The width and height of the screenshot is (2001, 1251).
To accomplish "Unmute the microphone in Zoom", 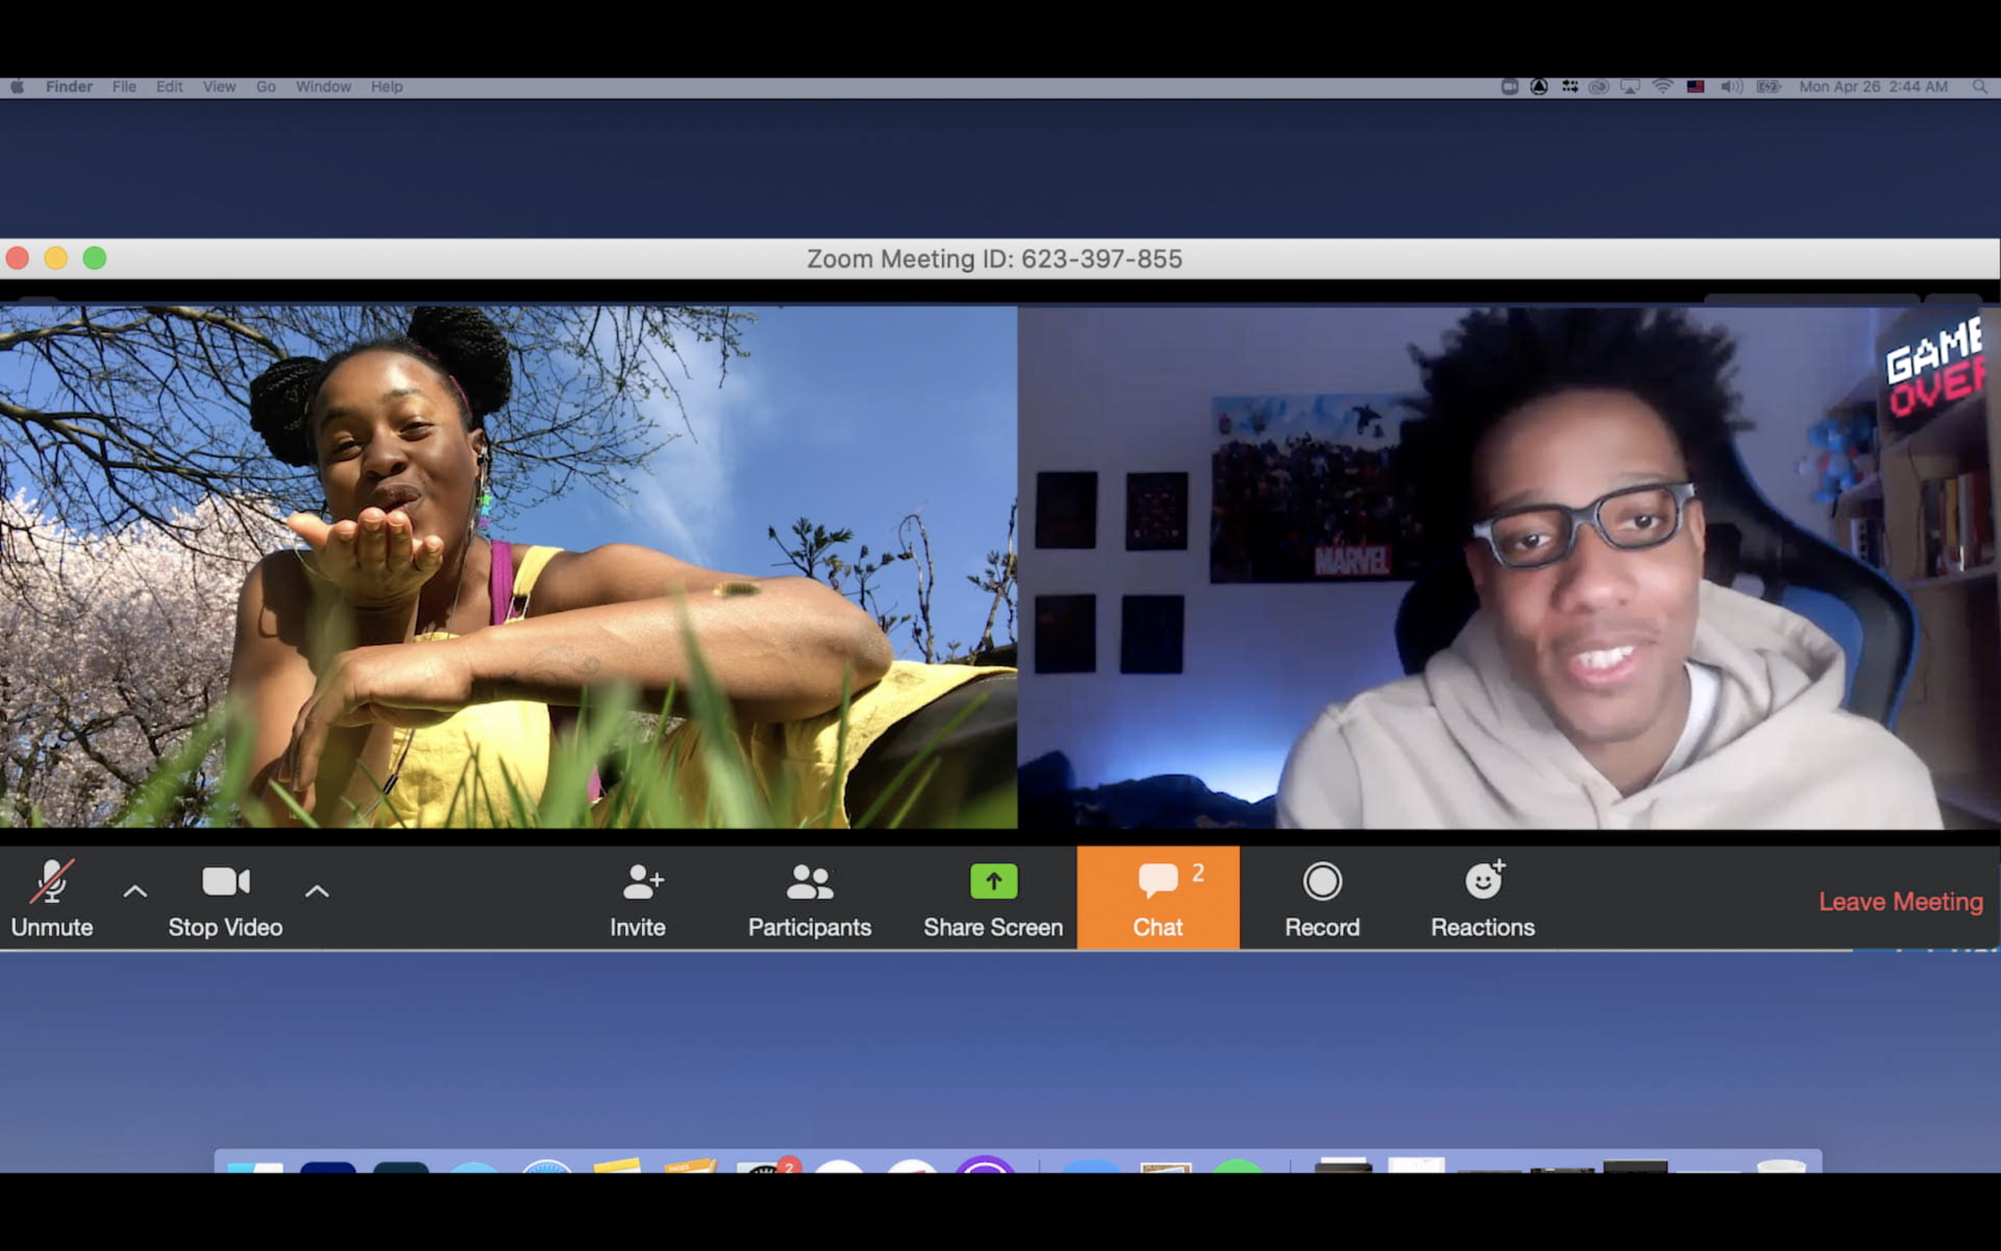I will [x=51, y=899].
